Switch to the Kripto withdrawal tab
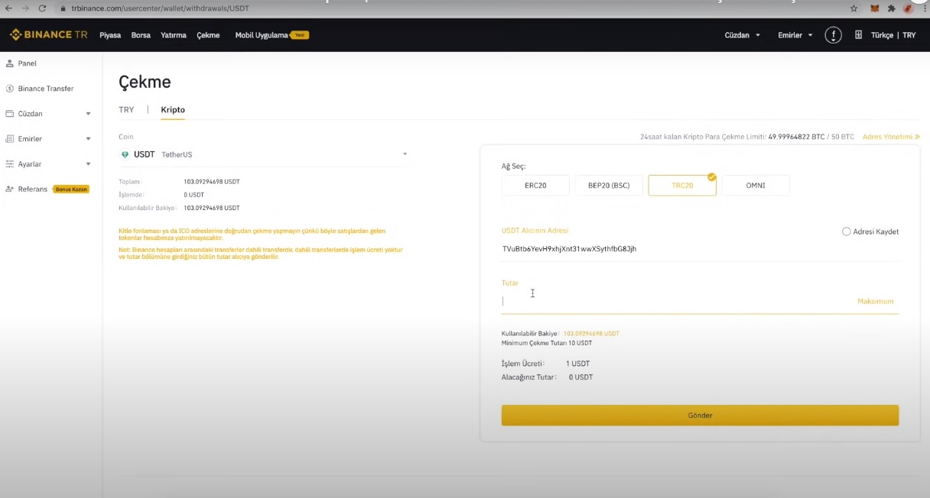Viewport: 930px width, 498px height. [173, 110]
